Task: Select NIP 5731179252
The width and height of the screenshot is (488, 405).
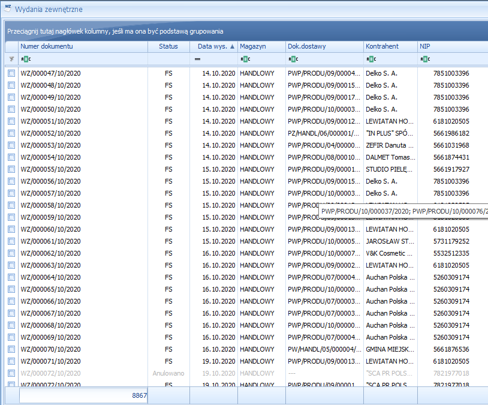Action: click(451, 241)
